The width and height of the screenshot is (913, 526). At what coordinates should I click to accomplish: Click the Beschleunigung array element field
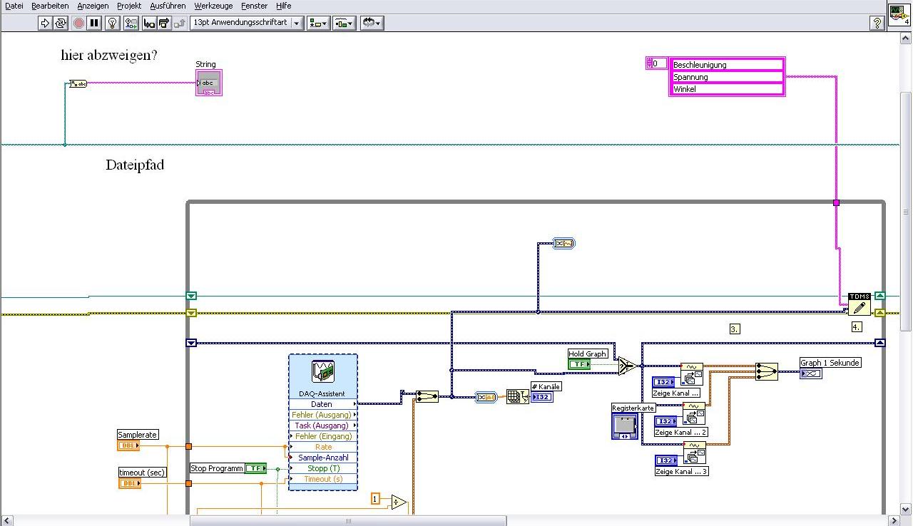727,65
